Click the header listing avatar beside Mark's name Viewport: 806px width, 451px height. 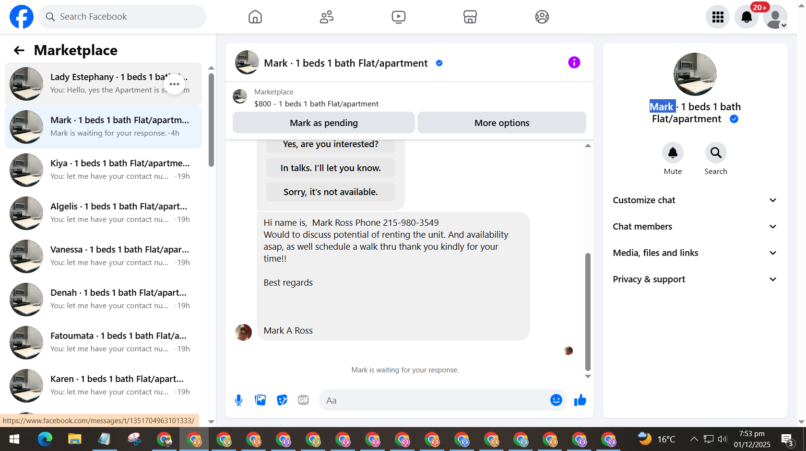(x=247, y=62)
